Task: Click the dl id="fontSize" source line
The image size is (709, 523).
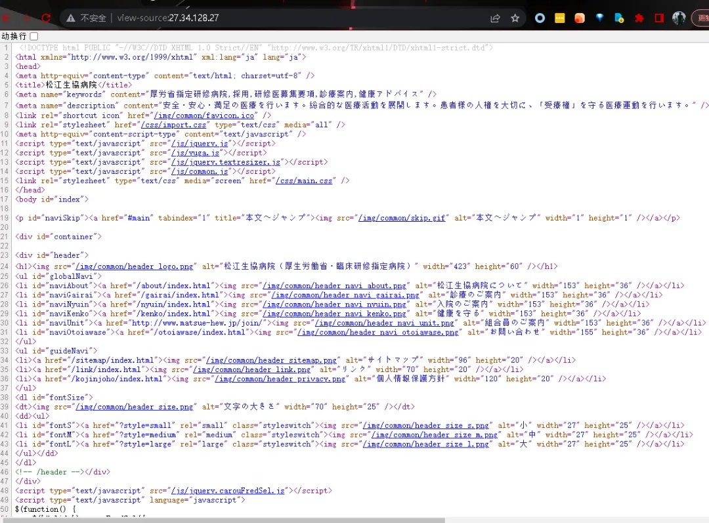Action: [54, 397]
